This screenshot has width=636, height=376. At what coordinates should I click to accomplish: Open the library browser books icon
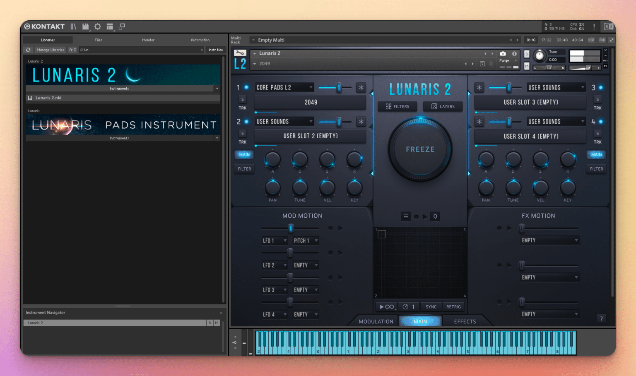click(x=73, y=27)
